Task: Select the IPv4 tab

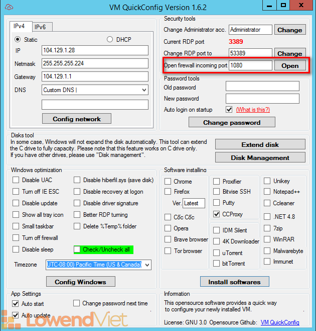Action: 21,27
